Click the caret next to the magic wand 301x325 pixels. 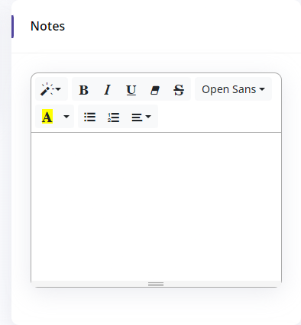tap(58, 89)
